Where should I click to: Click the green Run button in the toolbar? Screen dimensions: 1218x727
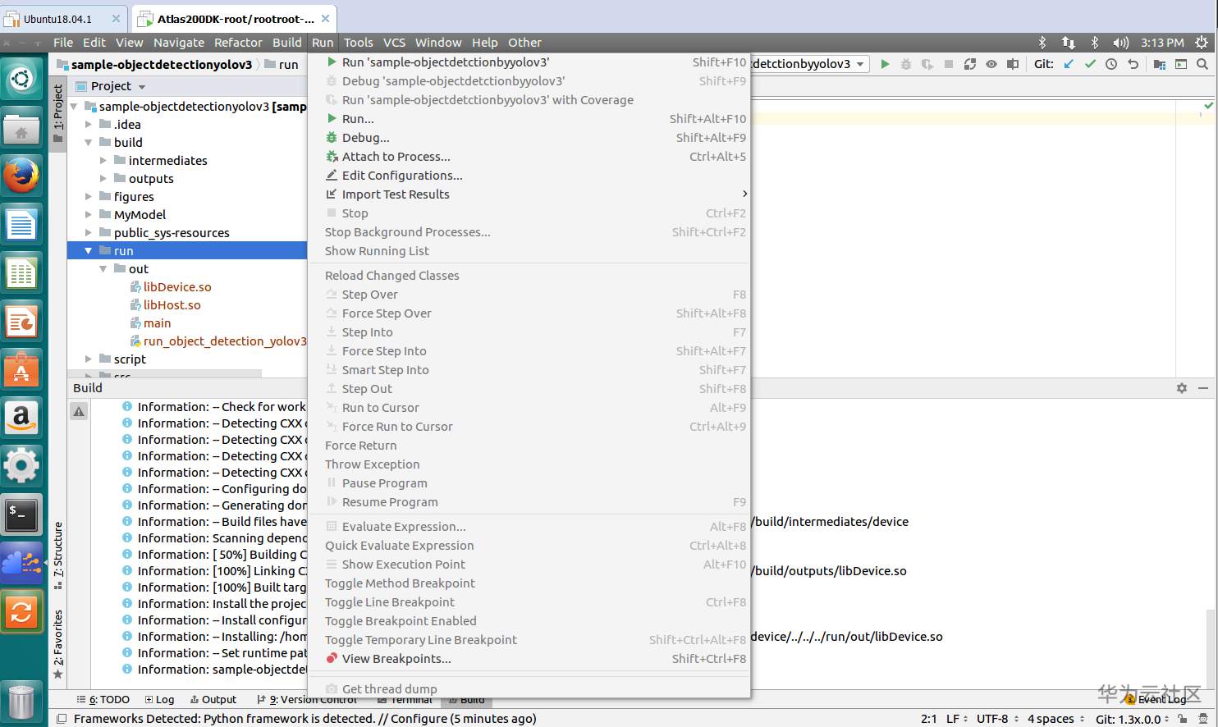coord(885,64)
